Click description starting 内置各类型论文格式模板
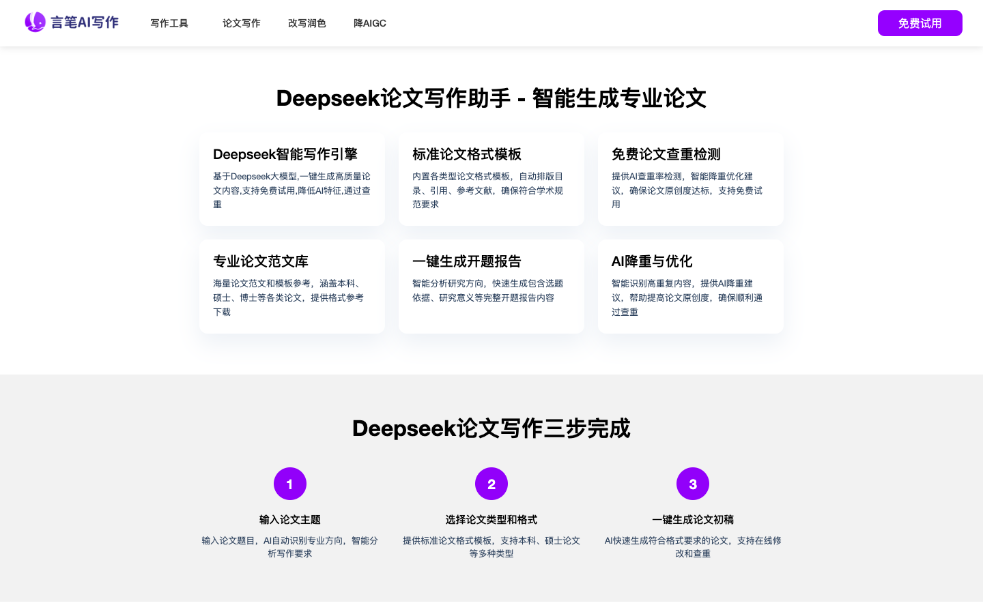Image resolution: width=983 pixels, height=614 pixels. click(488, 190)
